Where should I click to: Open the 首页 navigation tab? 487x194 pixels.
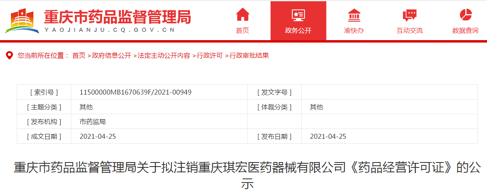(x=243, y=21)
